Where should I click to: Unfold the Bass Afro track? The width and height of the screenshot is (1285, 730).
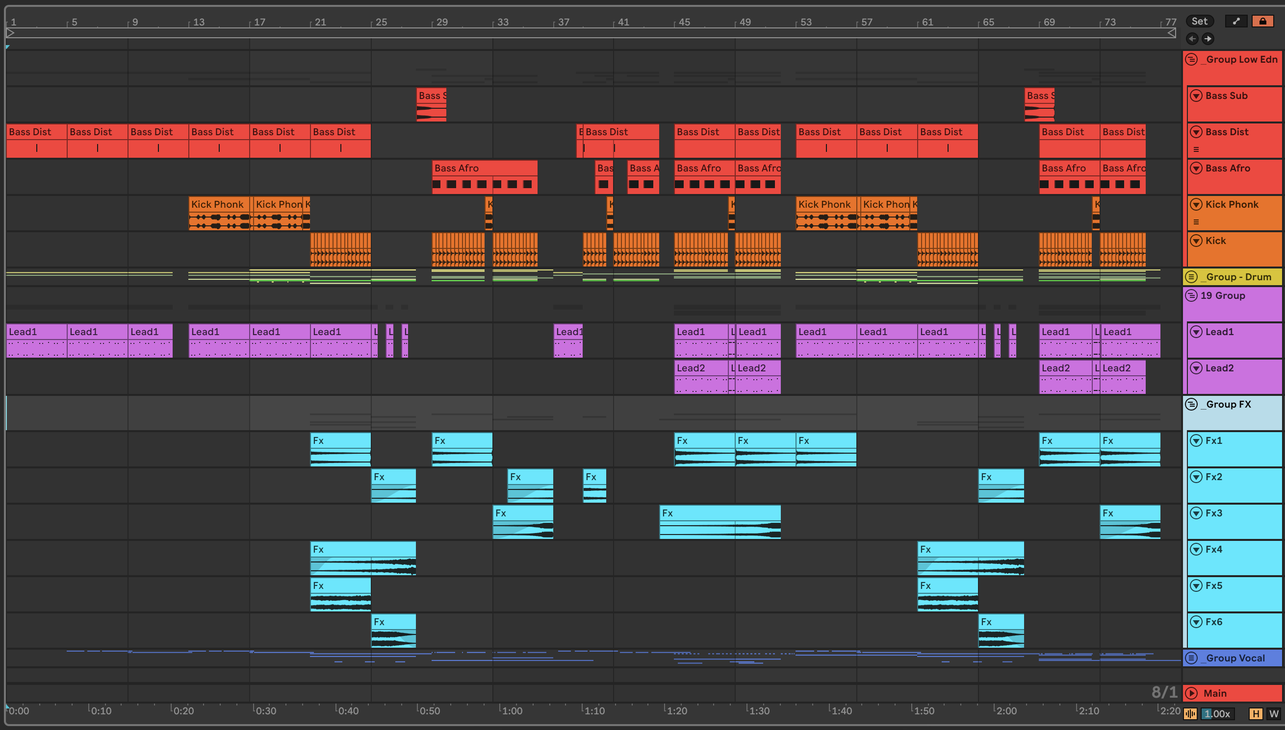click(x=1197, y=168)
